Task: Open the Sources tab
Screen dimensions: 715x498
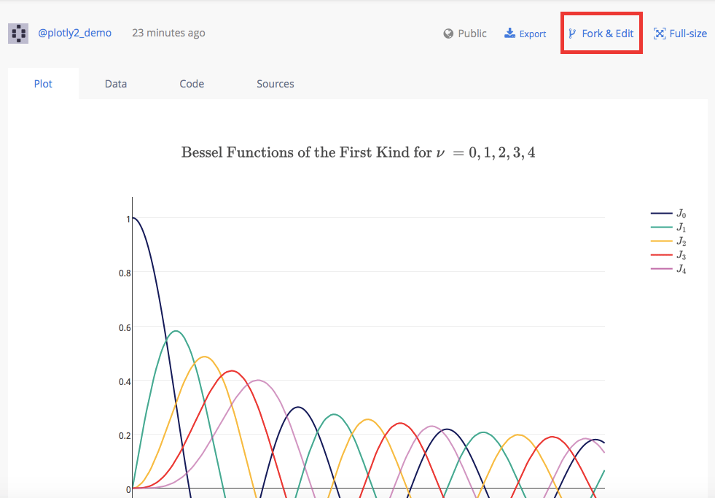Action: click(x=276, y=84)
